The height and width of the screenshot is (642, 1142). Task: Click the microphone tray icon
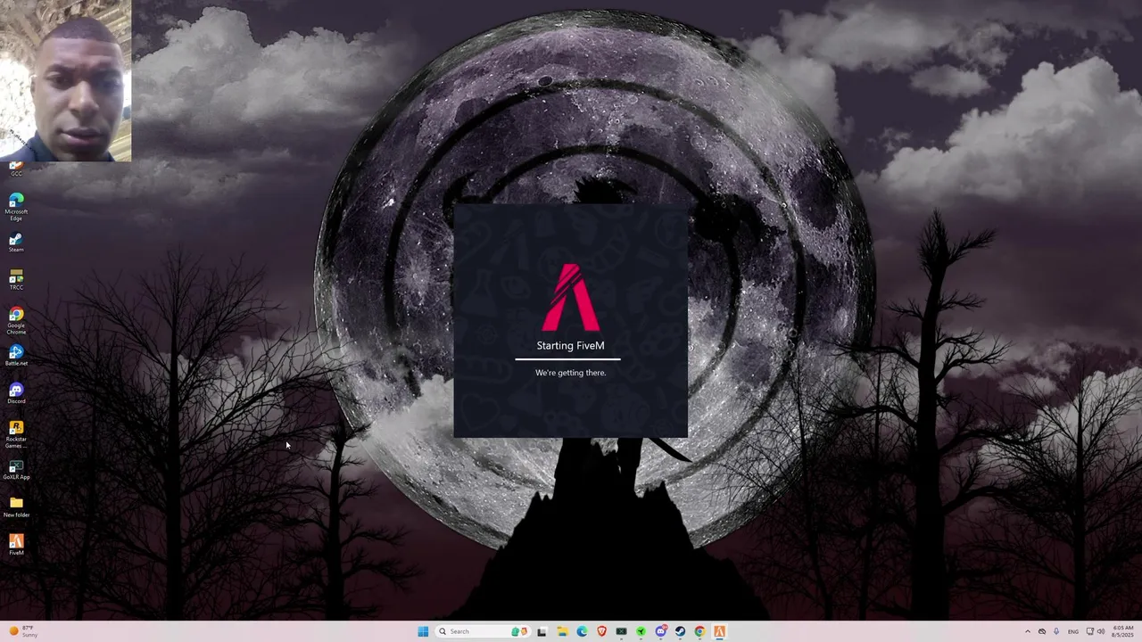1056,631
